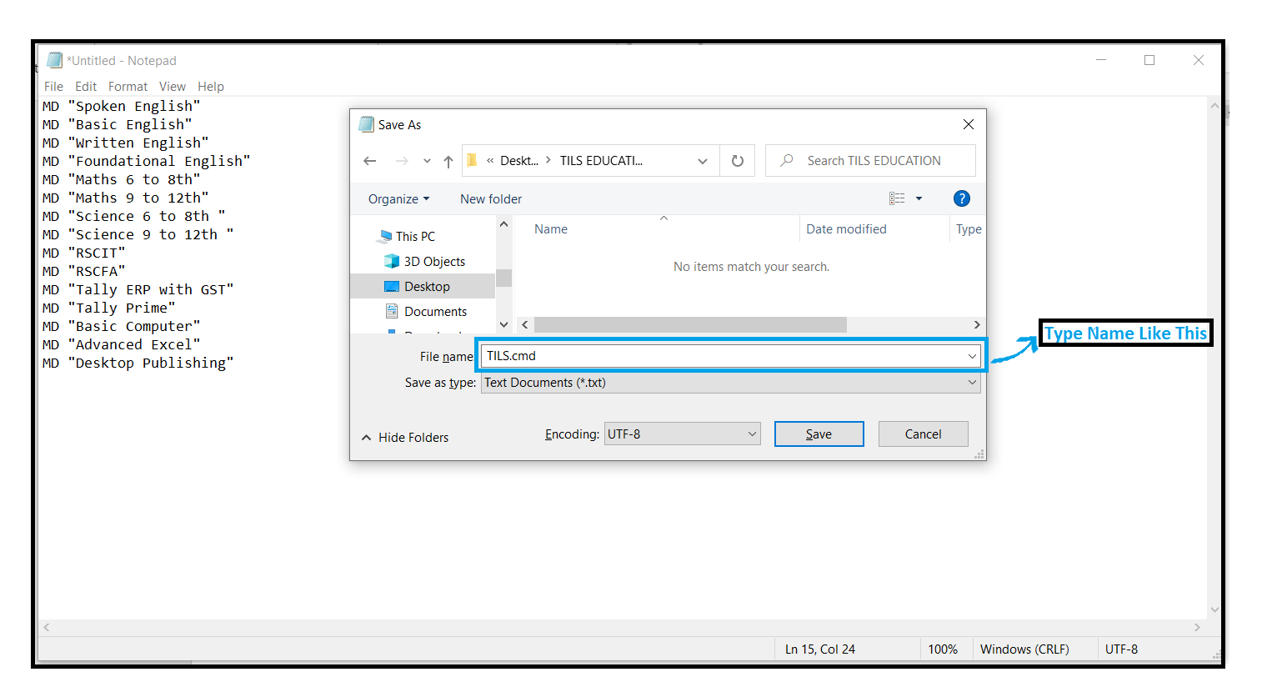Maximize the Notepad window
Viewport: 1267px width, 697px height.
pos(1149,60)
